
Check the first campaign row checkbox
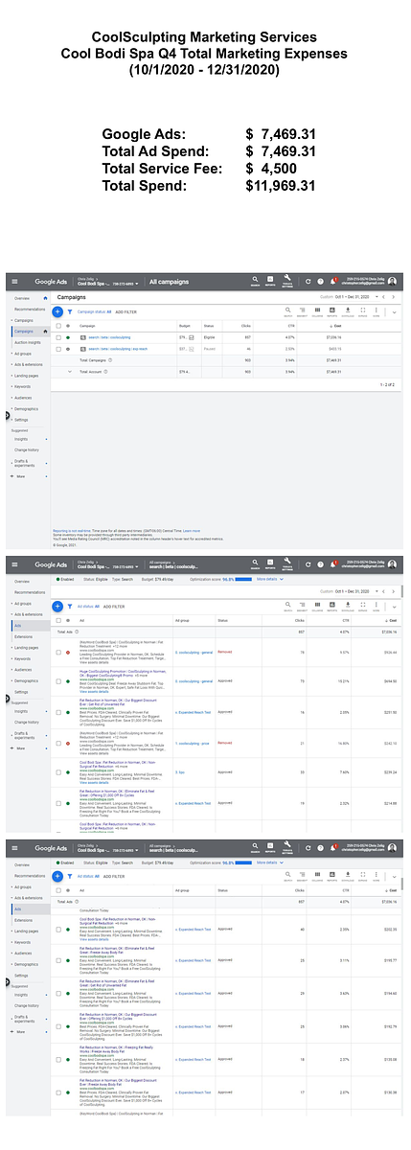(x=57, y=337)
